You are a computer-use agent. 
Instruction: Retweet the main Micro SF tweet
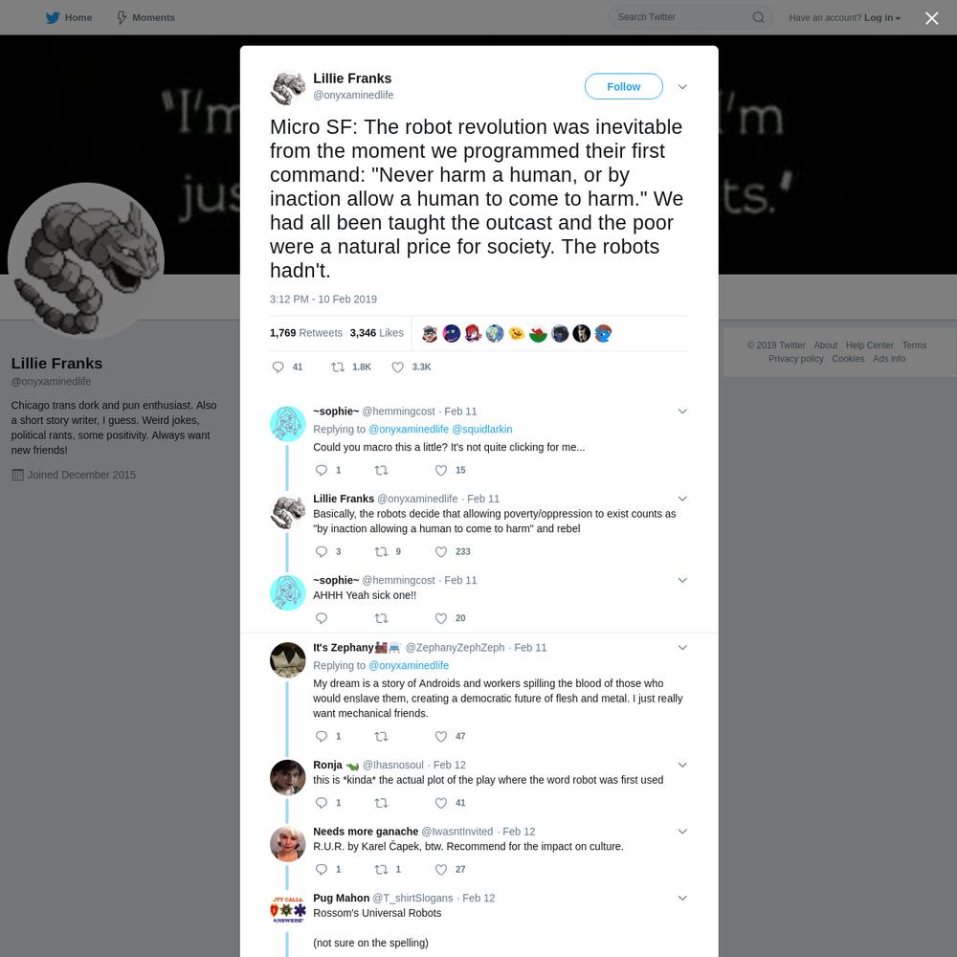[x=338, y=367]
